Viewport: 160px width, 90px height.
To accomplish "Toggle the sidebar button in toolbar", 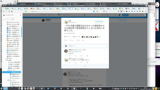I will [121, 11].
